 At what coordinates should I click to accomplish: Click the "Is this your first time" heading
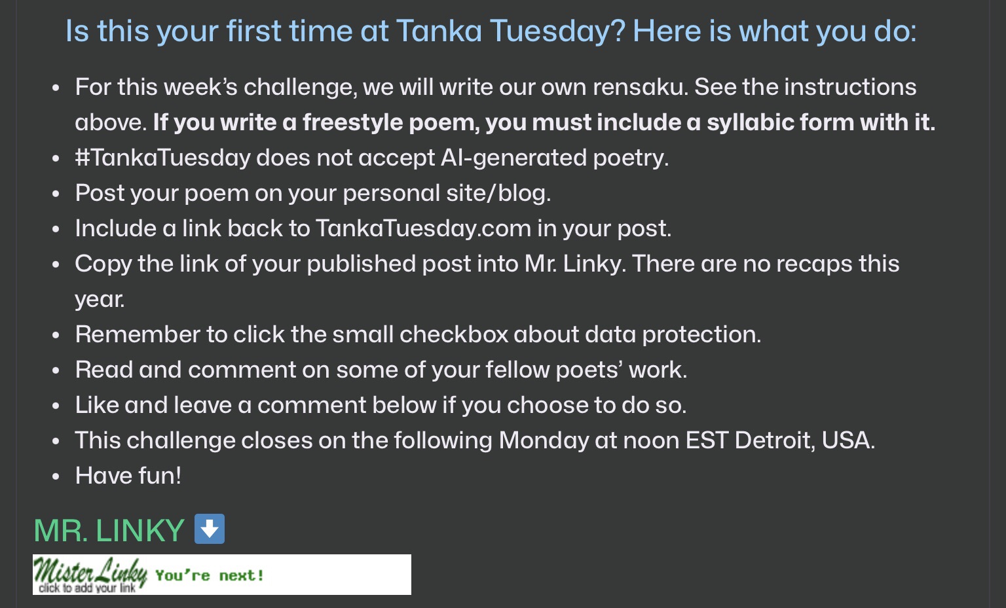point(491,31)
